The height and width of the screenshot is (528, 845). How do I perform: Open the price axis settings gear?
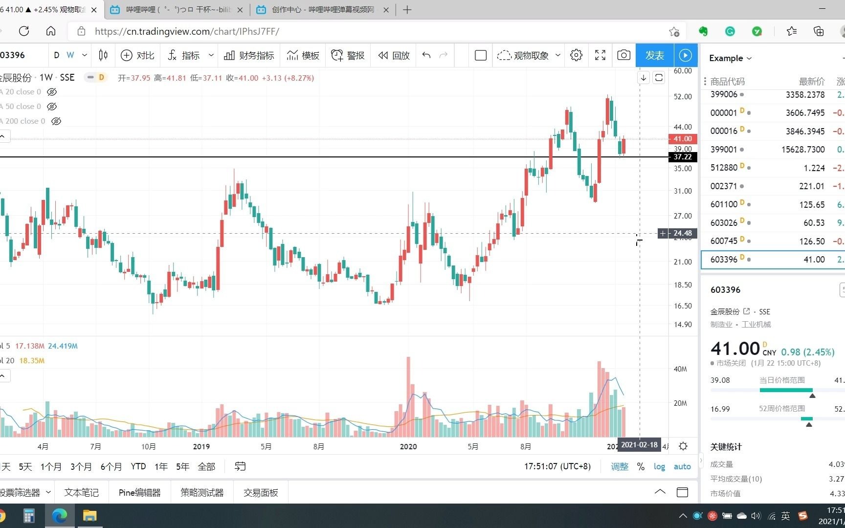tap(683, 446)
